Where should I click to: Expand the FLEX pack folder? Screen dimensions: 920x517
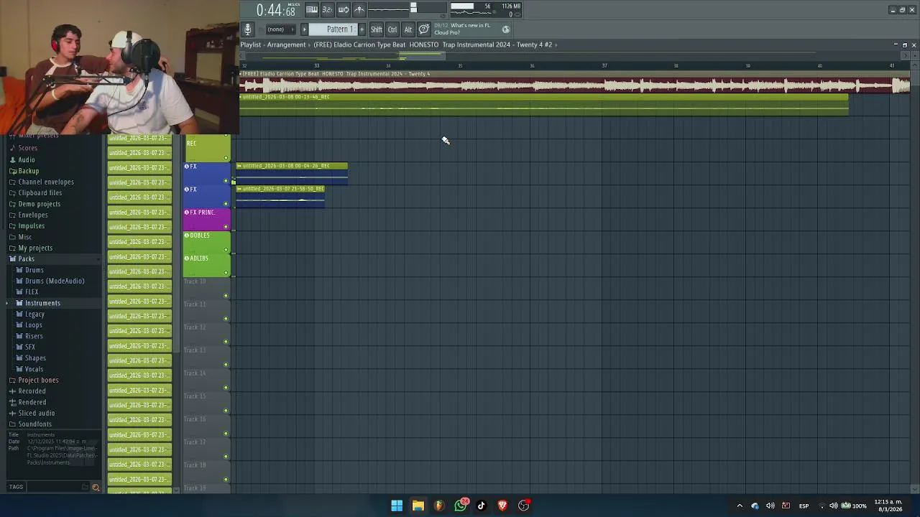tap(32, 292)
